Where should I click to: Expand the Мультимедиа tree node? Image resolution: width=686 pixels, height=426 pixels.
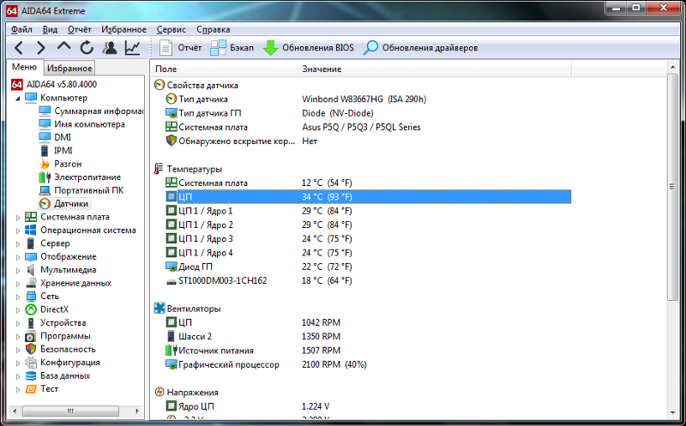pyautogui.click(x=17, y=270)
